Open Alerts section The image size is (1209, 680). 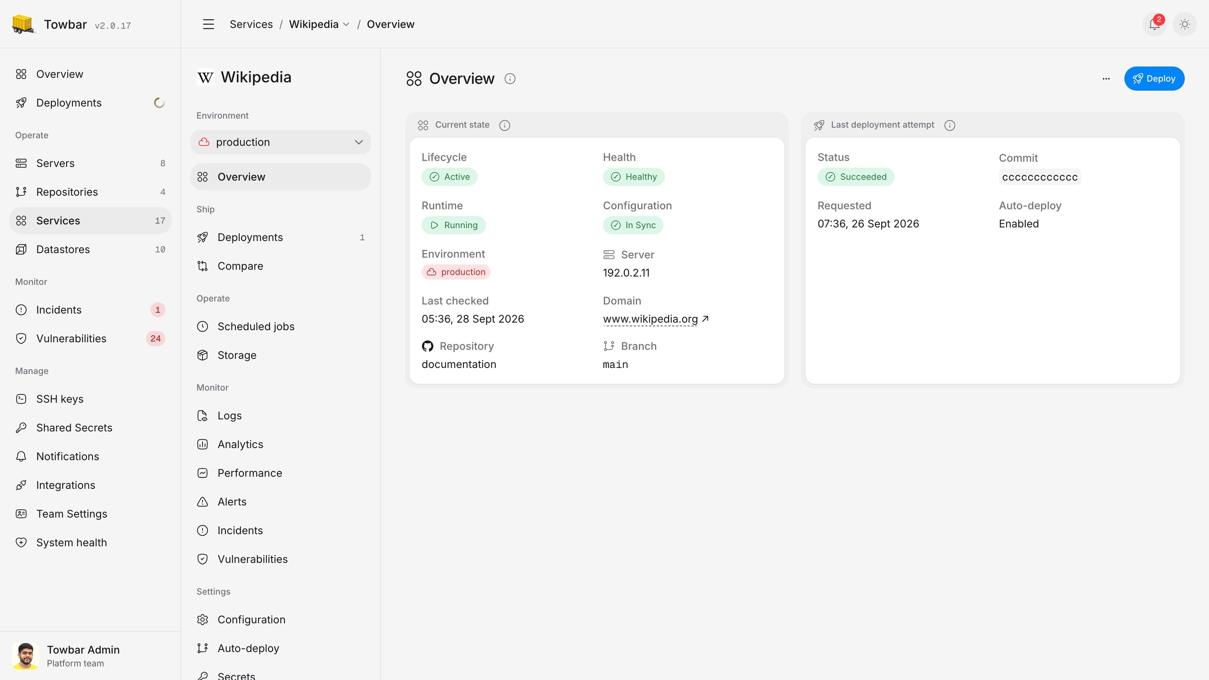tap(280, 502)
